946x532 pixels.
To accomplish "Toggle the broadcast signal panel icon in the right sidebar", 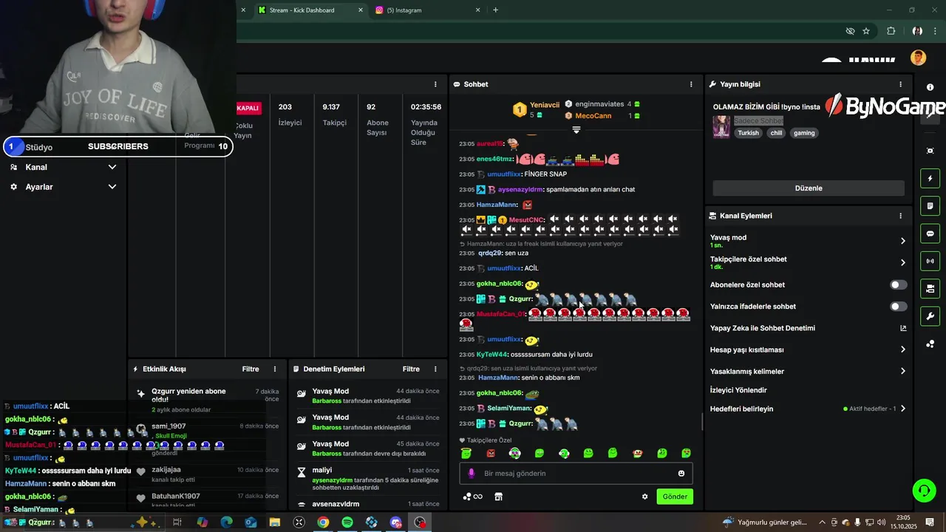I will 930,261.
